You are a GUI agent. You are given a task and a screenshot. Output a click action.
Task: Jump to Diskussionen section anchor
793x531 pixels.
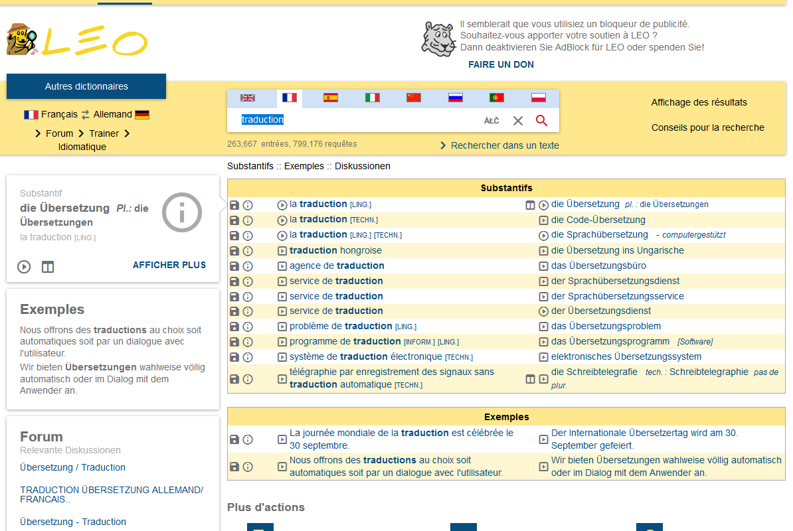pos(363,166)
